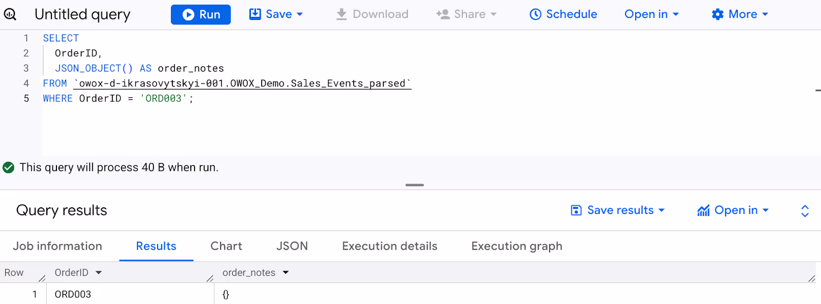Viewport: 821px width, 304px height.
Task: Open the Chart tab
Action: click(226, 246)
